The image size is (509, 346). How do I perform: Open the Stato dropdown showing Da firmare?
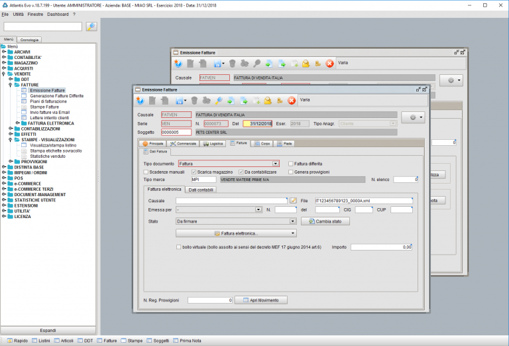pos(292,221)
